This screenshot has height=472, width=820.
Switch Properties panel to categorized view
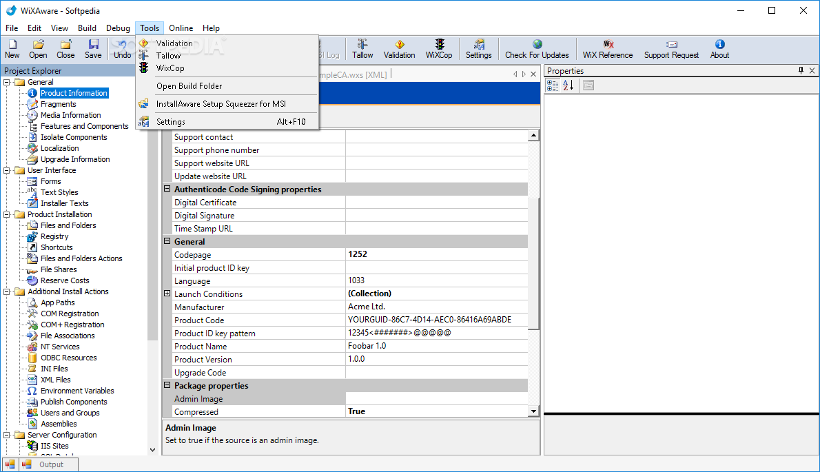coord(552,85)
